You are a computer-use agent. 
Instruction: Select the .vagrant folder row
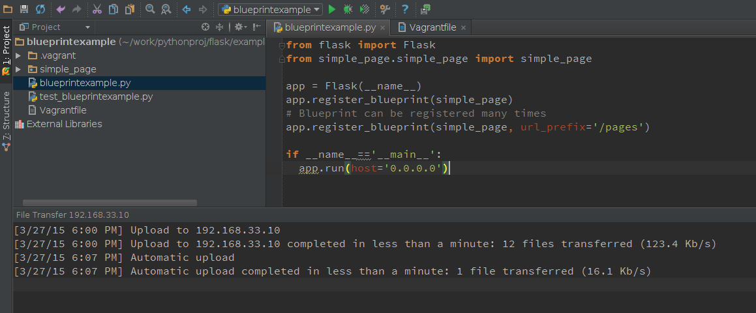pyautogui.click(x=140, y=55)
